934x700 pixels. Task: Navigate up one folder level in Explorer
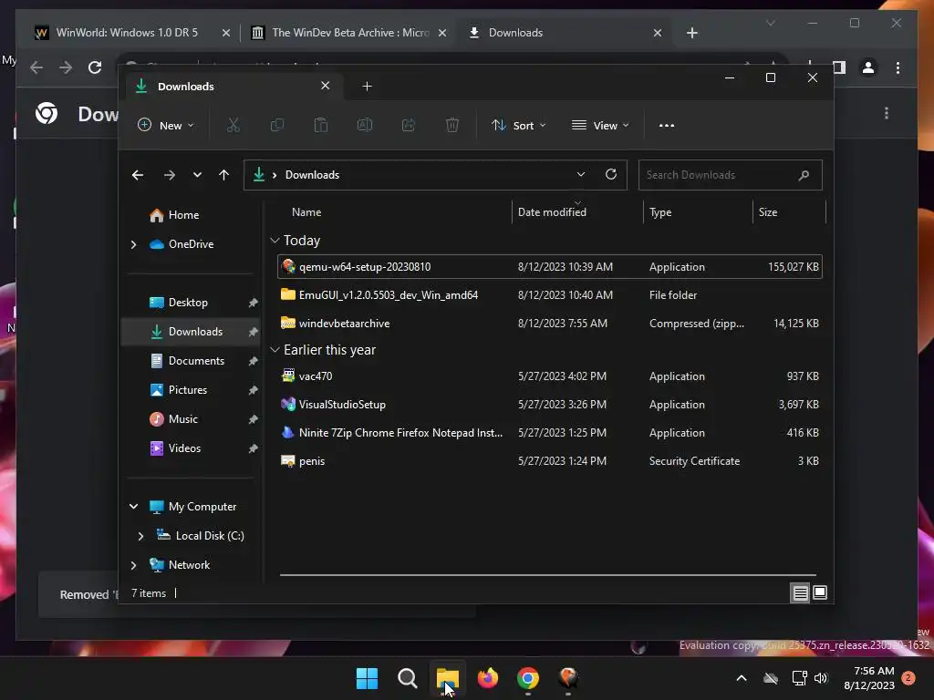pos(224,175)
